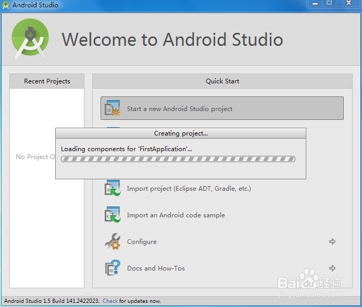Click the Import Android code sample icon
The width and height of the screenshot is (362, 307).
click(x=113, y=215)
